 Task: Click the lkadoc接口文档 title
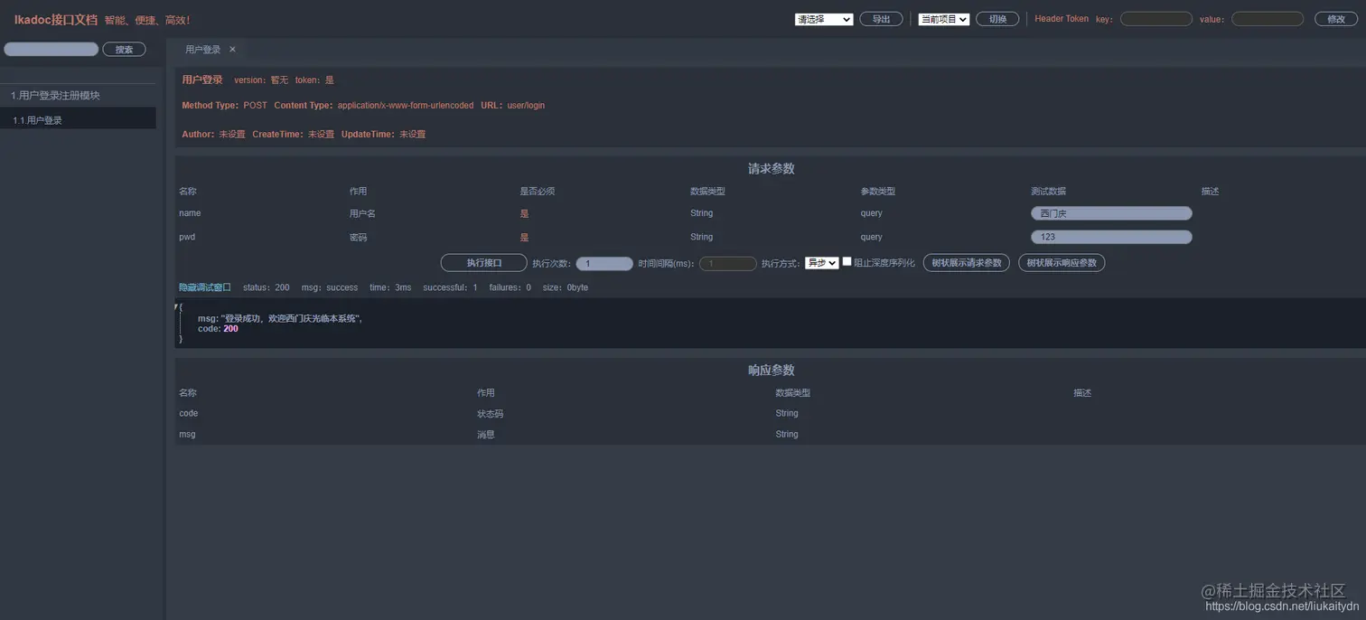click(55, 19)
